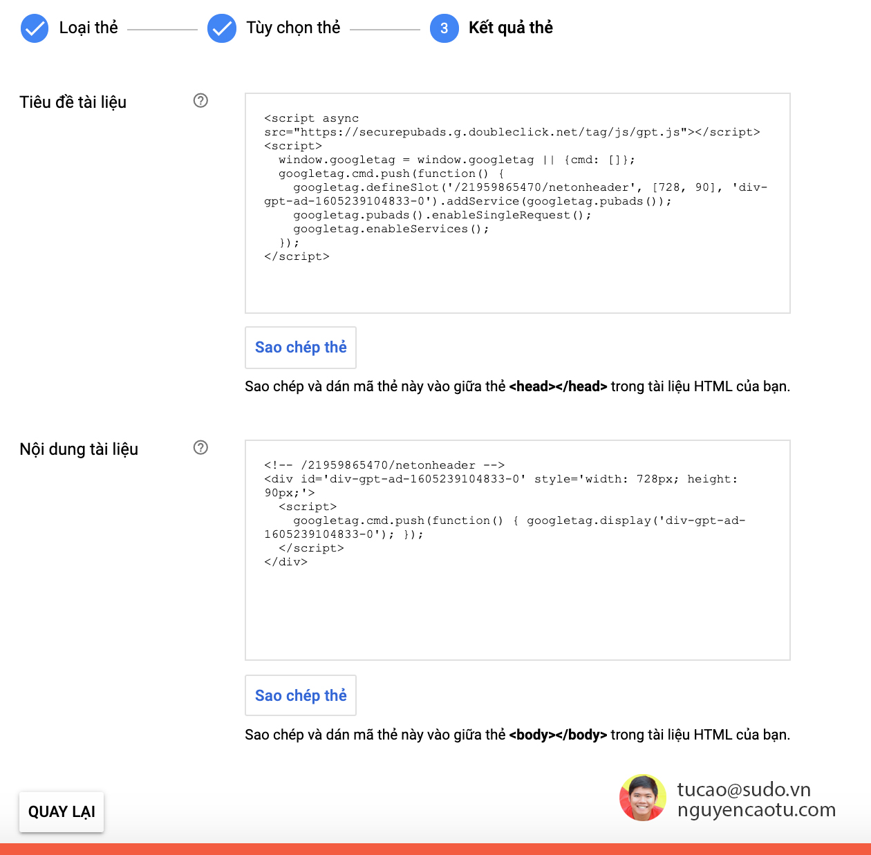Click the bold <body></body> text in instructions
This screenshot has height=855, width=871.
pos(559,735)
